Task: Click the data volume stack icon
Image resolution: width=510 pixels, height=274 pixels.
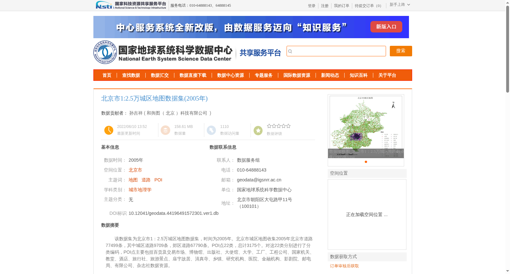Action: click(165, 130)
